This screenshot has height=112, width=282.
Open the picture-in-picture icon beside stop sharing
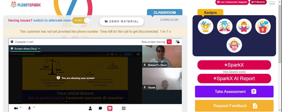[178, 42]
